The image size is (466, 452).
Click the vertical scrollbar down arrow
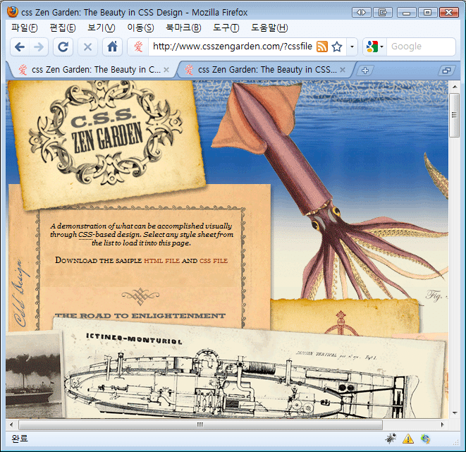click(455, 413)
